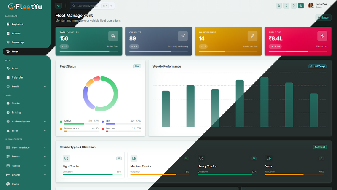Click the truck icon on Total Vehicles card
Image resolution: width=337 pixels, height=190 pixels.
[113, 36]
